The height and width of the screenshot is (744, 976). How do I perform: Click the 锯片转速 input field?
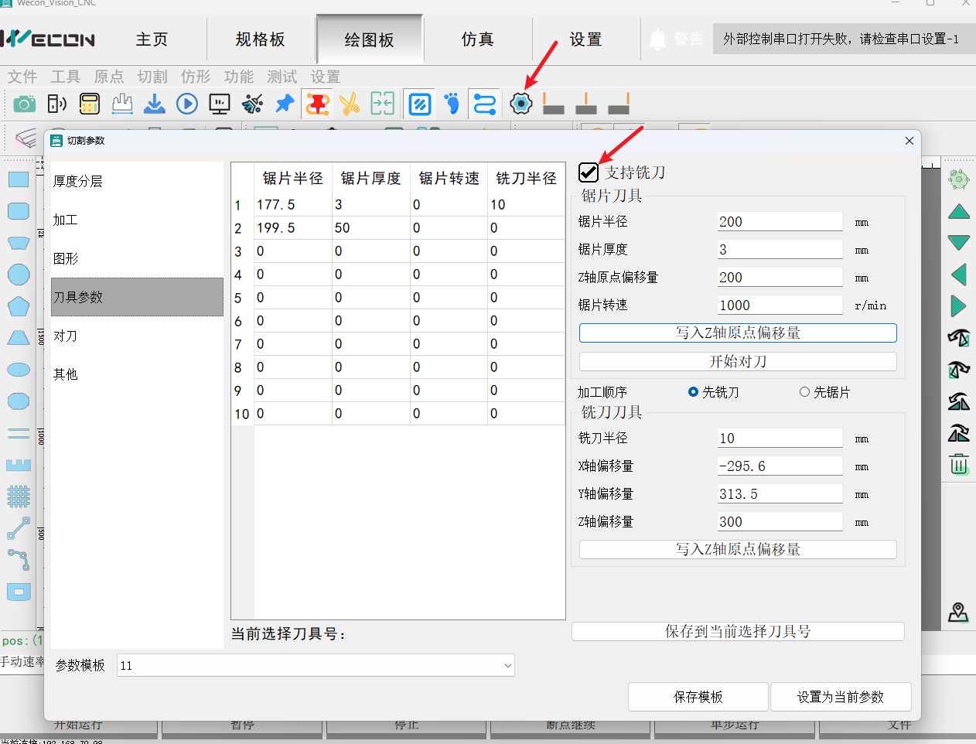[x=780, y=305]
